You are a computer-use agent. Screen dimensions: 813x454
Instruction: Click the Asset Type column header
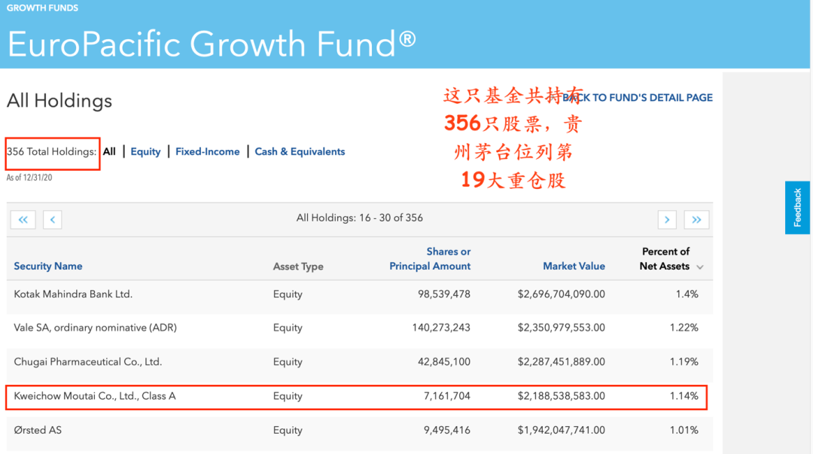298,267
